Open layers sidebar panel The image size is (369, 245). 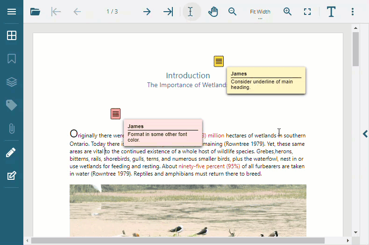(x=12, y=82)
